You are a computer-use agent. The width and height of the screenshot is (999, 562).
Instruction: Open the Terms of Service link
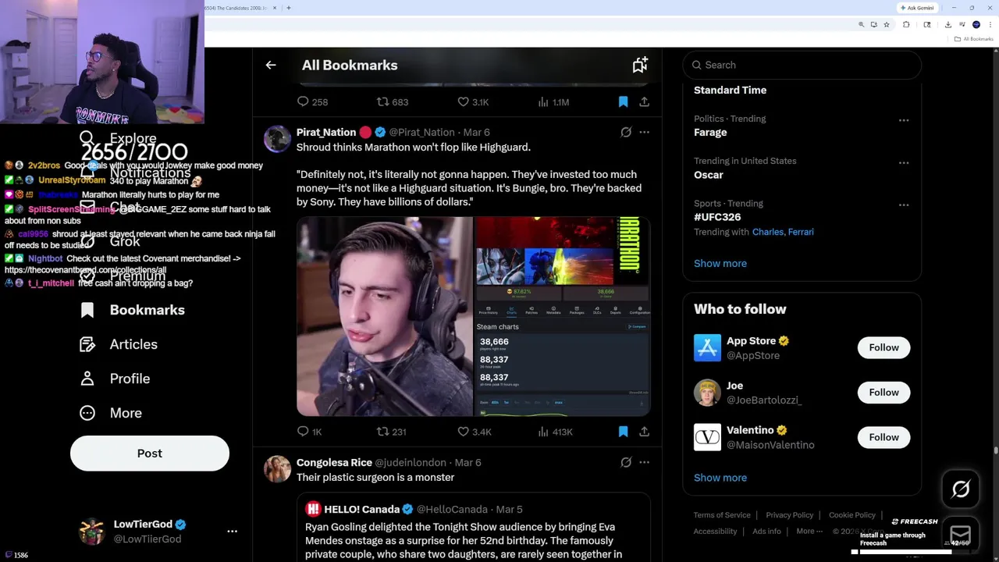click(722, 515)
